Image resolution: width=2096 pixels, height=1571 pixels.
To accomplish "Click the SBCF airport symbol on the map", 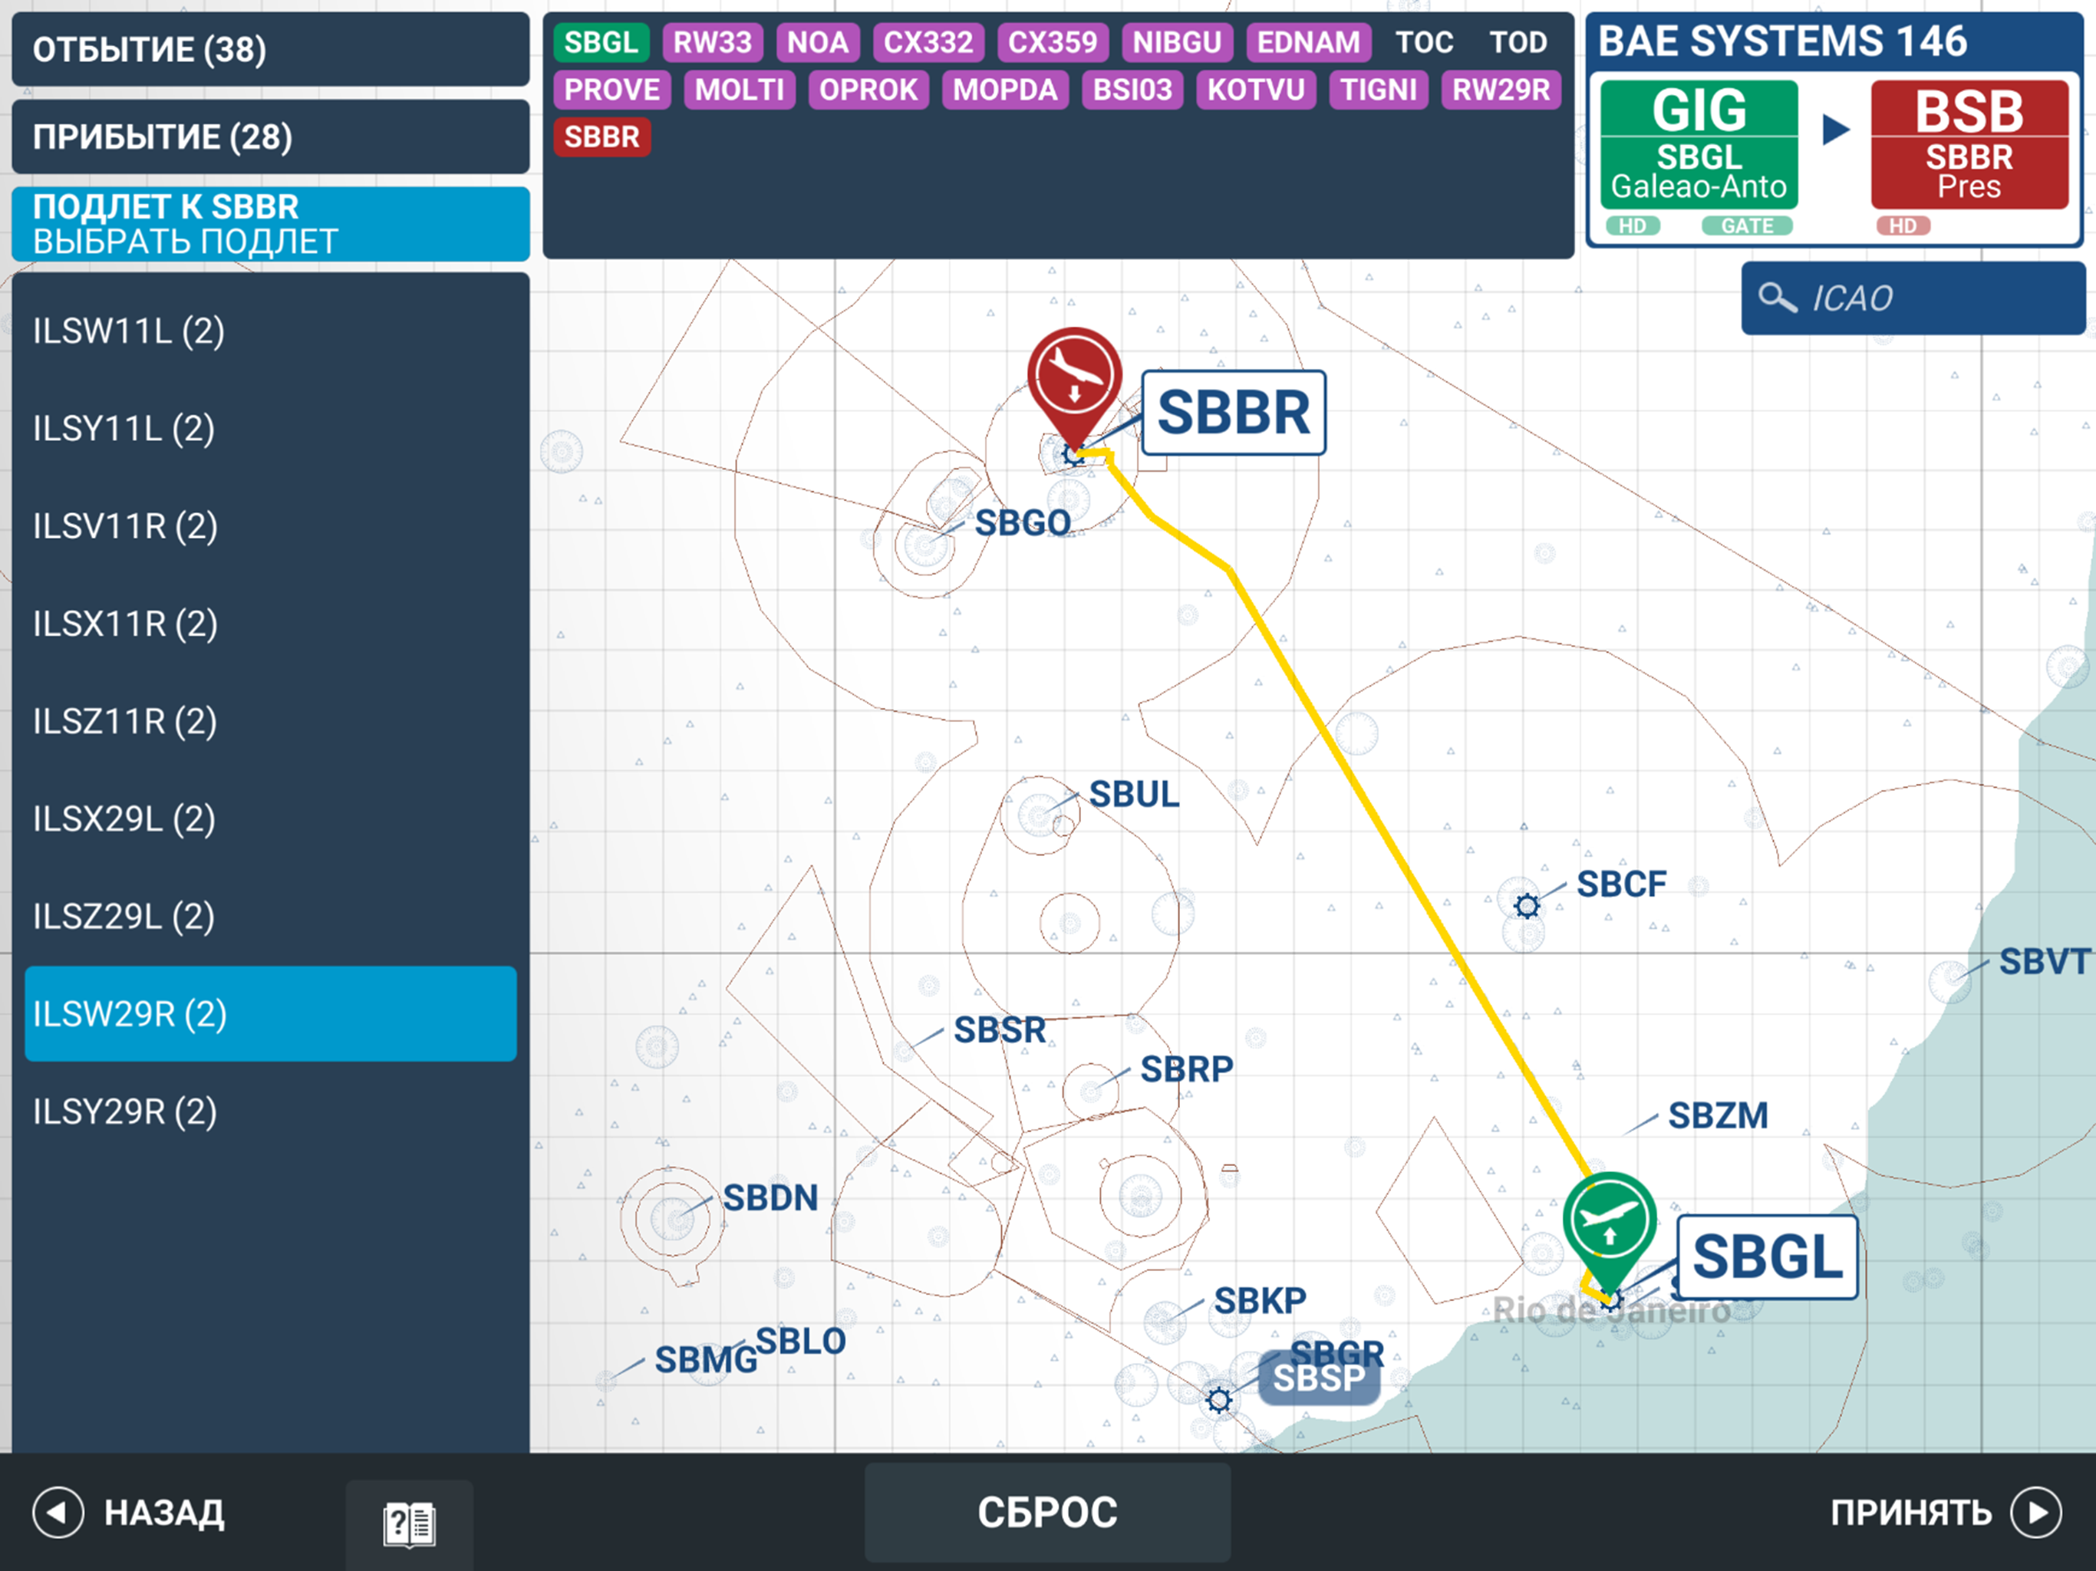I will pyautogui.click(x=1528, y=906).
